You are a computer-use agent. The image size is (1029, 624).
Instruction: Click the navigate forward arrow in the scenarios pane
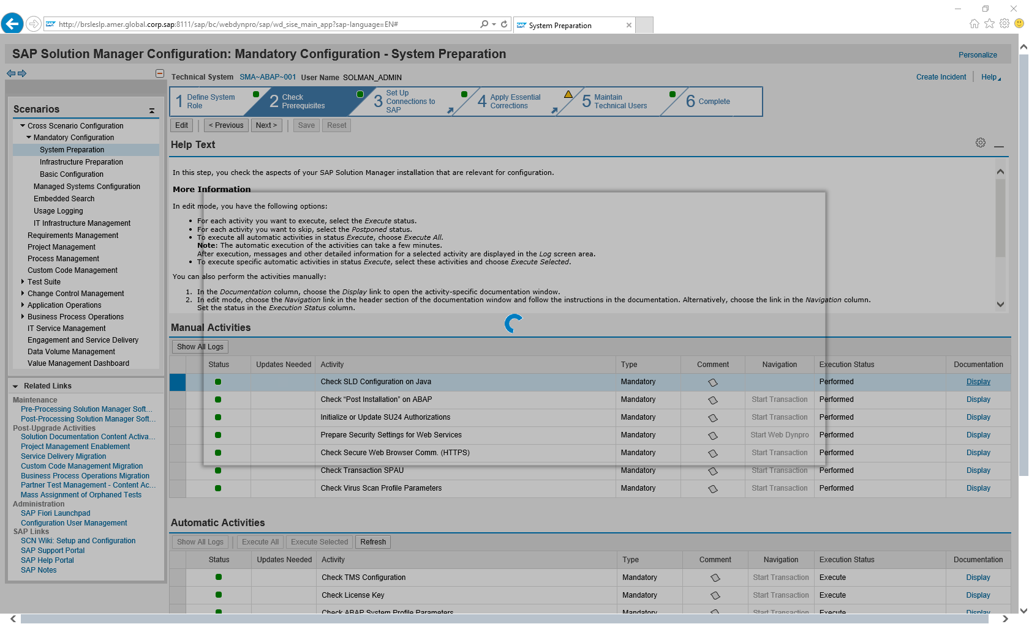click(22, 73)
